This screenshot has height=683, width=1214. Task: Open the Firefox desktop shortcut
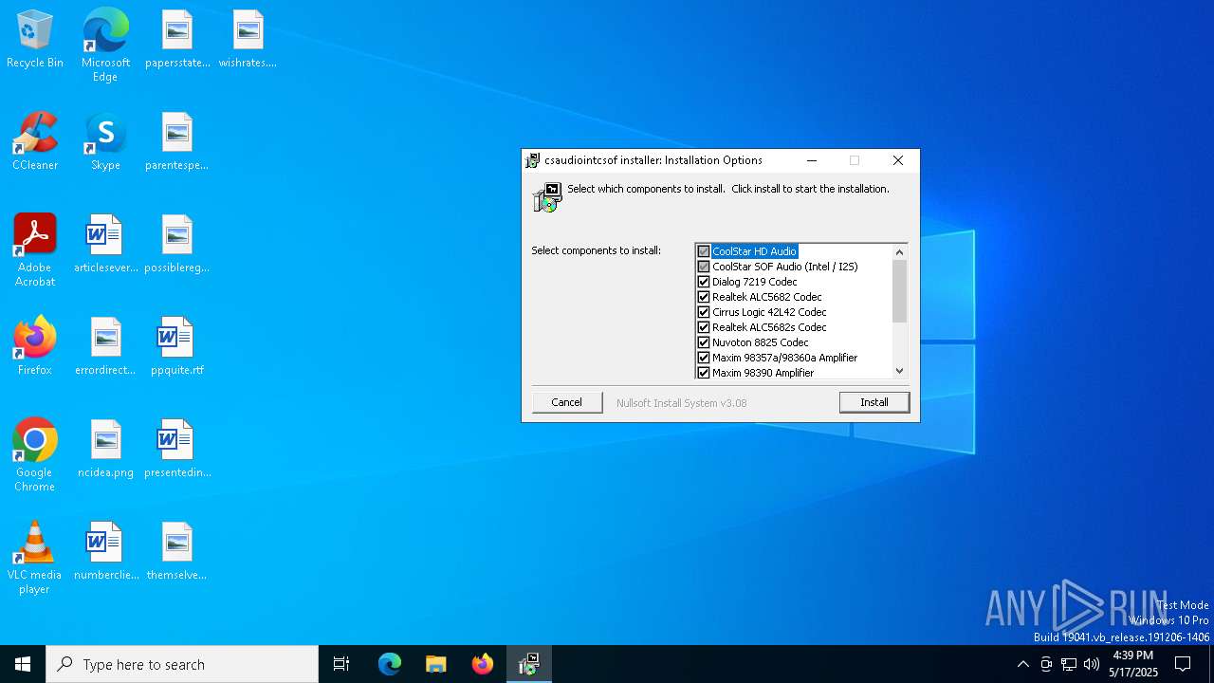coord(35,347)
